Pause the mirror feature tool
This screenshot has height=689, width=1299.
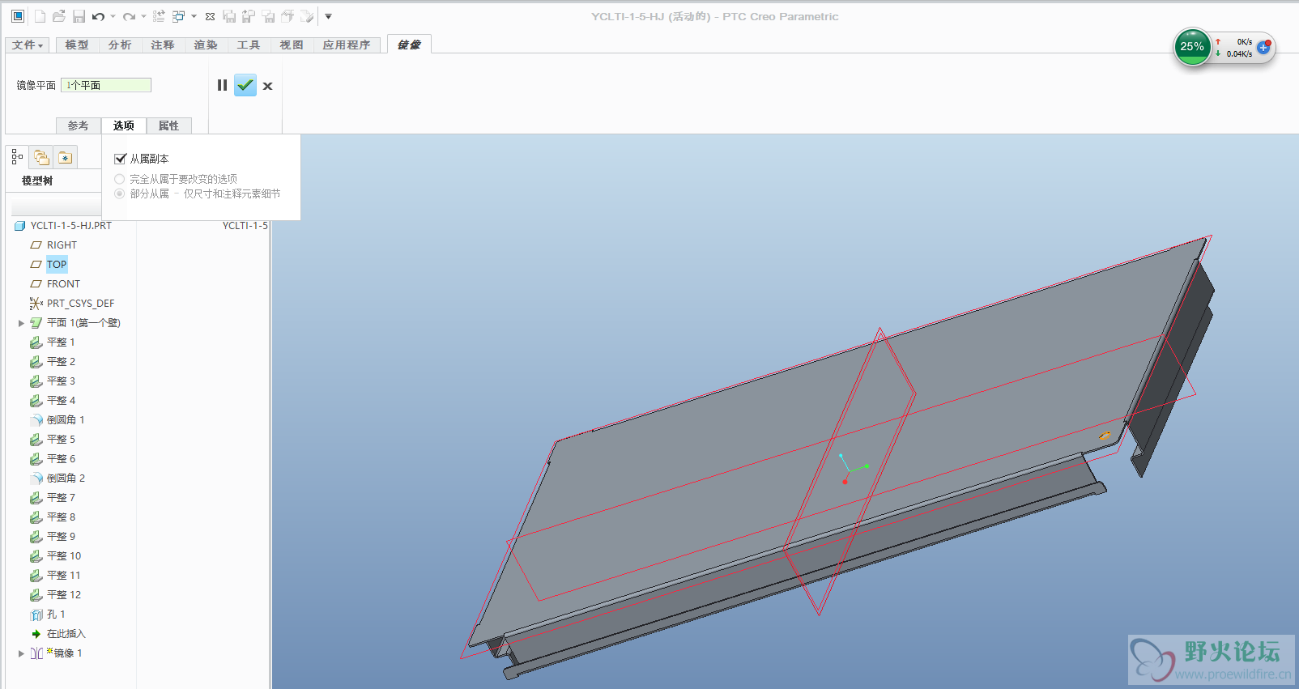point(222,85)
